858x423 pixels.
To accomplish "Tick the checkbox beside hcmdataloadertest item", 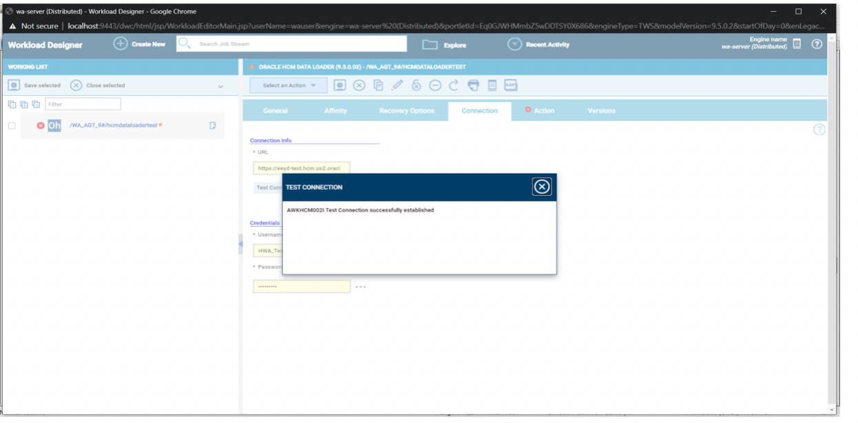I will click(x=12, y=126).
